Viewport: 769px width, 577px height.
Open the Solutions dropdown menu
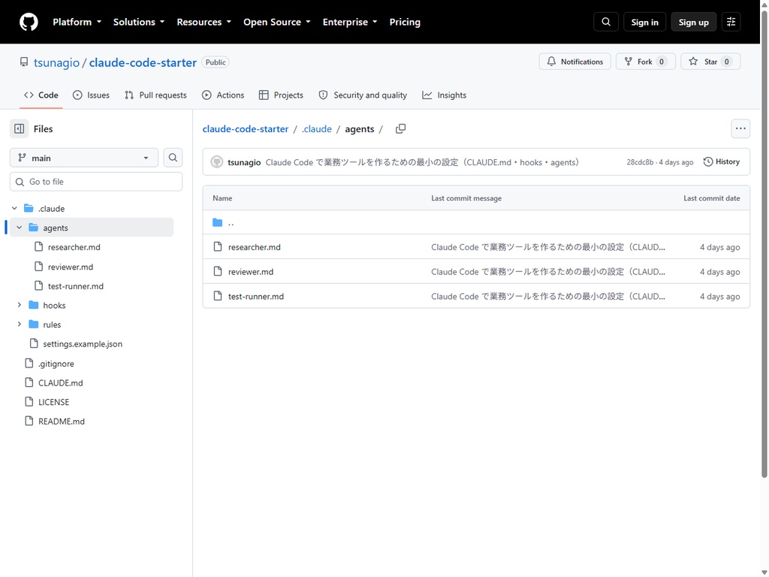click(139, 22)
